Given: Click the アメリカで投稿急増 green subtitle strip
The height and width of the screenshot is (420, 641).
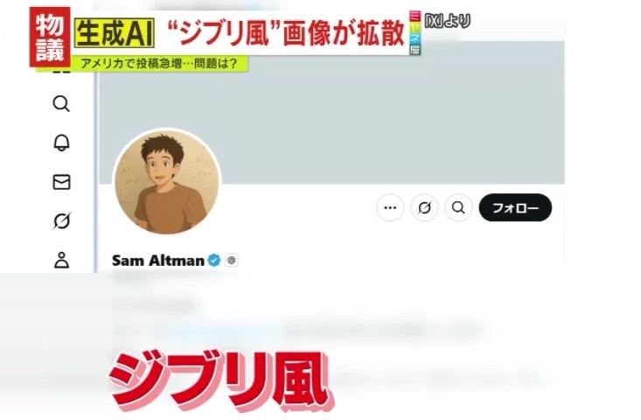Looking at the screenshot, I should click(159, 64).
